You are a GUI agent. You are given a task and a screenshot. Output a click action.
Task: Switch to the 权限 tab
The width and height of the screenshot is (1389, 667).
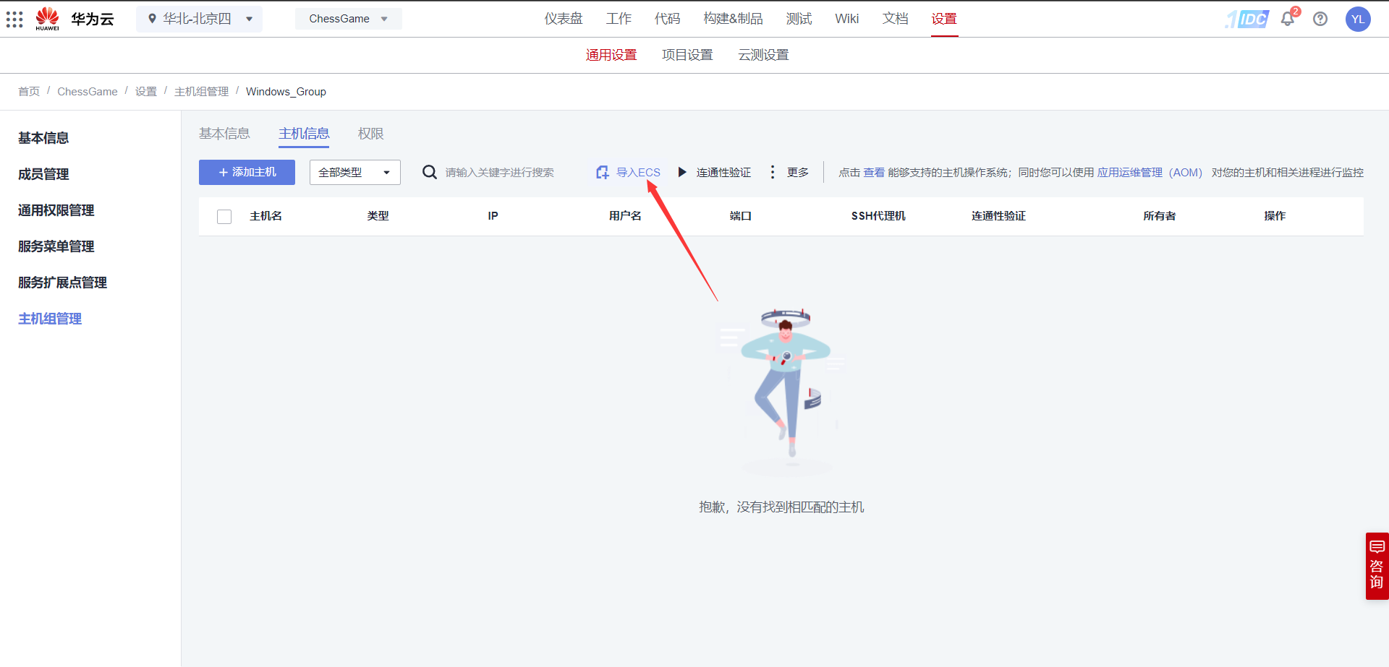[370, 134]
